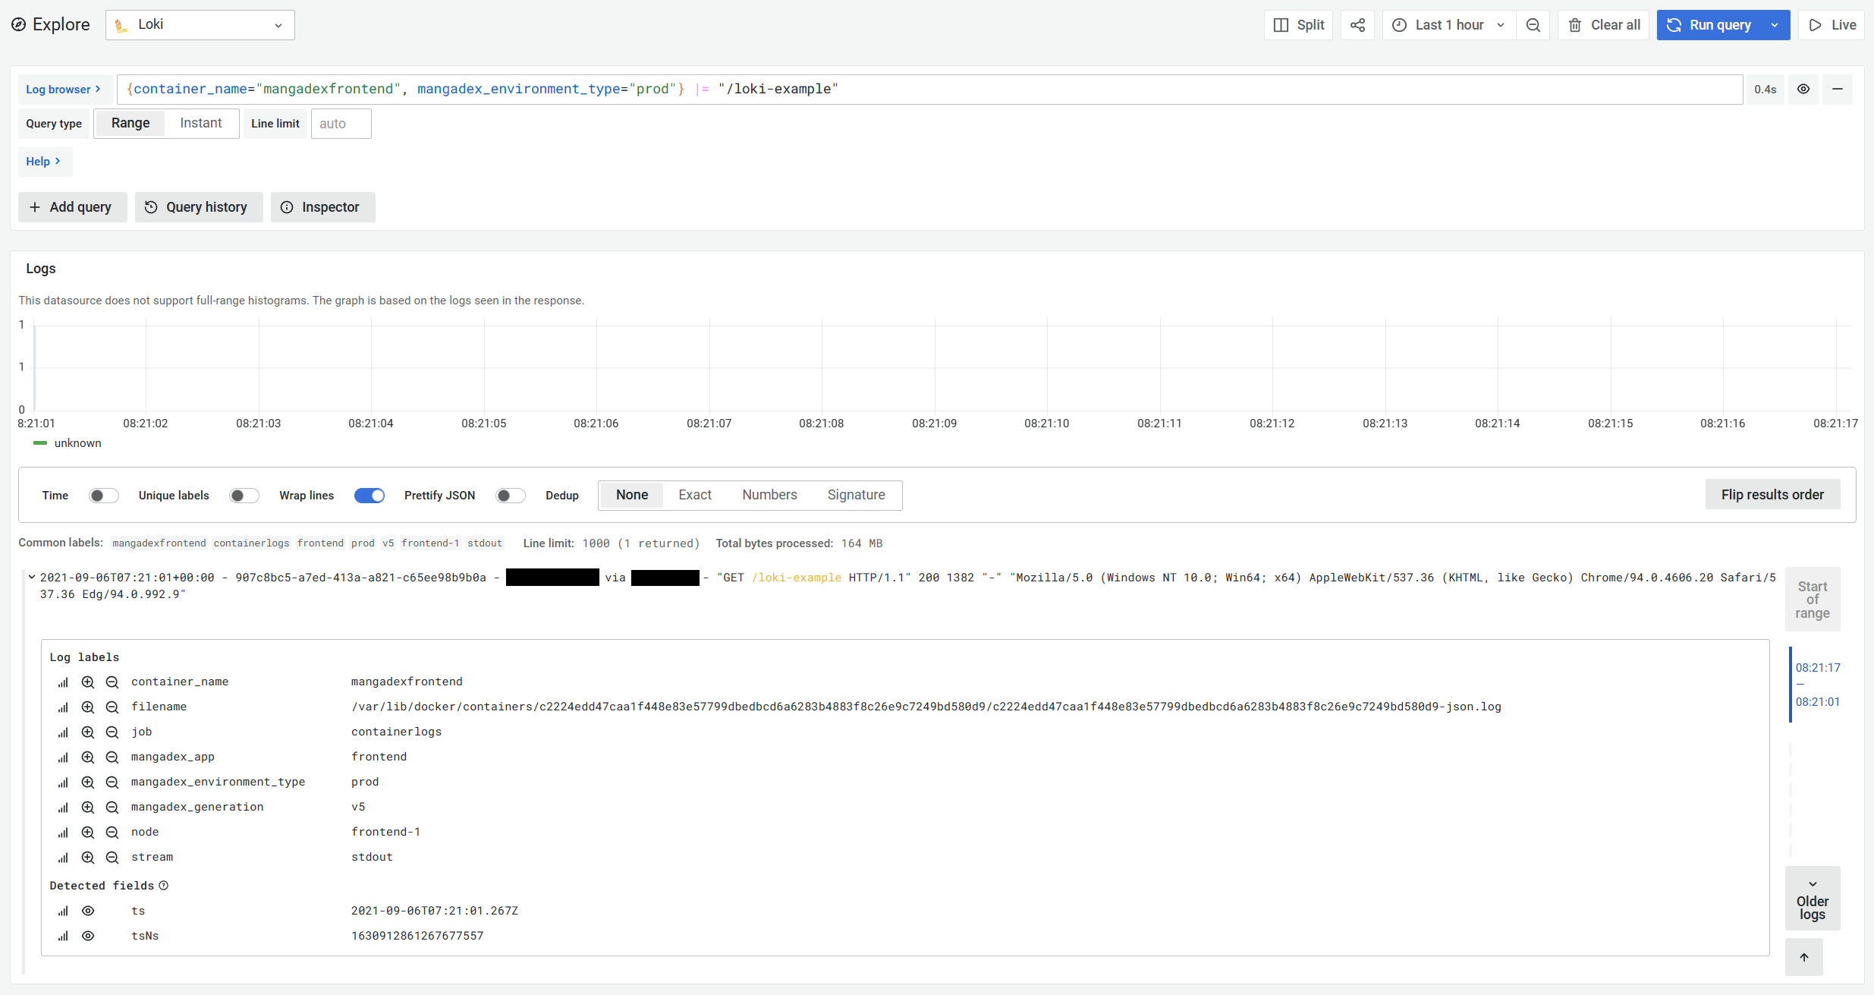Click the Flip results order button
1874x995 pixels.
[1771, 494]
